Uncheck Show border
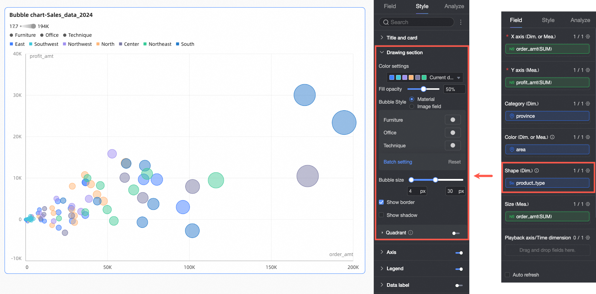This screenshot has height=294, width=596. click(x=381, y=202)
